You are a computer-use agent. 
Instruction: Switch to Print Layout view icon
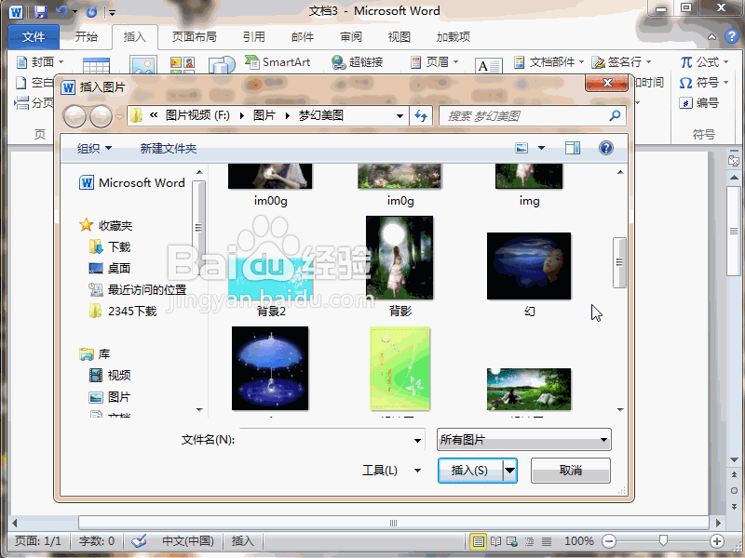point(479,541)
